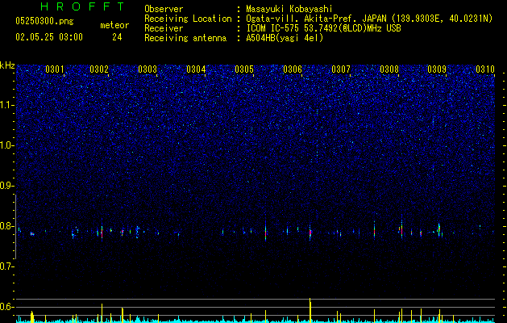The height and width of the screenshot is (323, 507).
Task: Click the tallest yellow intensity spike after 0306
Action: (x=310, y=310)
